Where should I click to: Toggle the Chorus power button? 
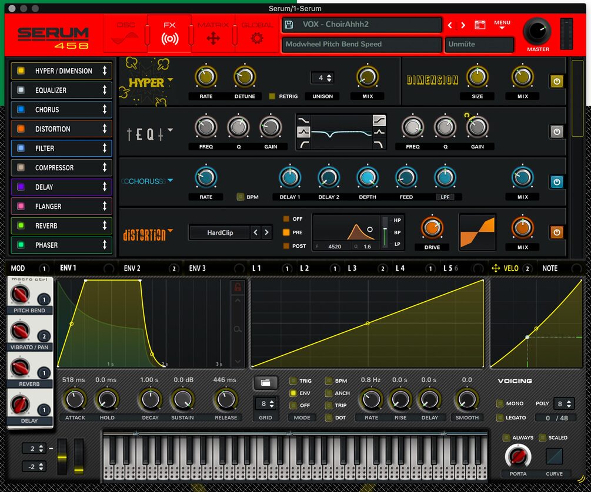[557, 182]
